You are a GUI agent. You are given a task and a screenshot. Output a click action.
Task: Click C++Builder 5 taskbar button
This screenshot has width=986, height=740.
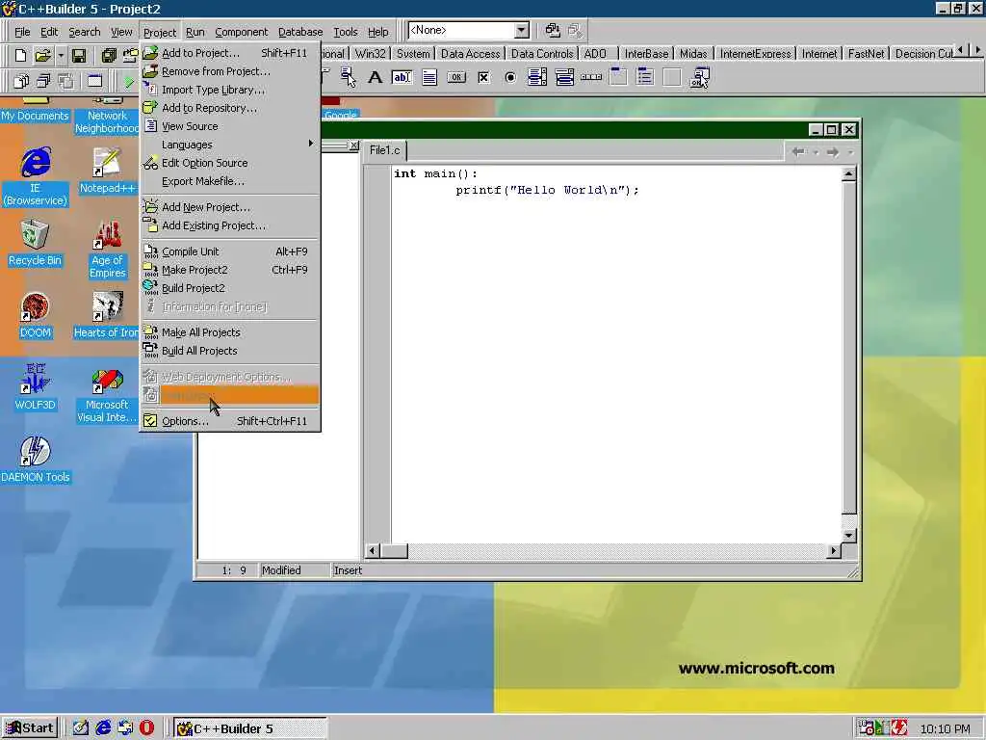(x=250, y=728)
